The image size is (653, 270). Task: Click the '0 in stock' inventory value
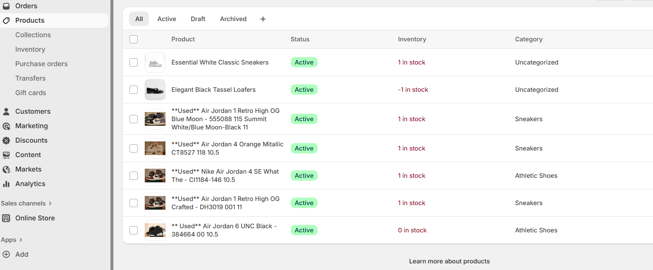pos(412,230)
